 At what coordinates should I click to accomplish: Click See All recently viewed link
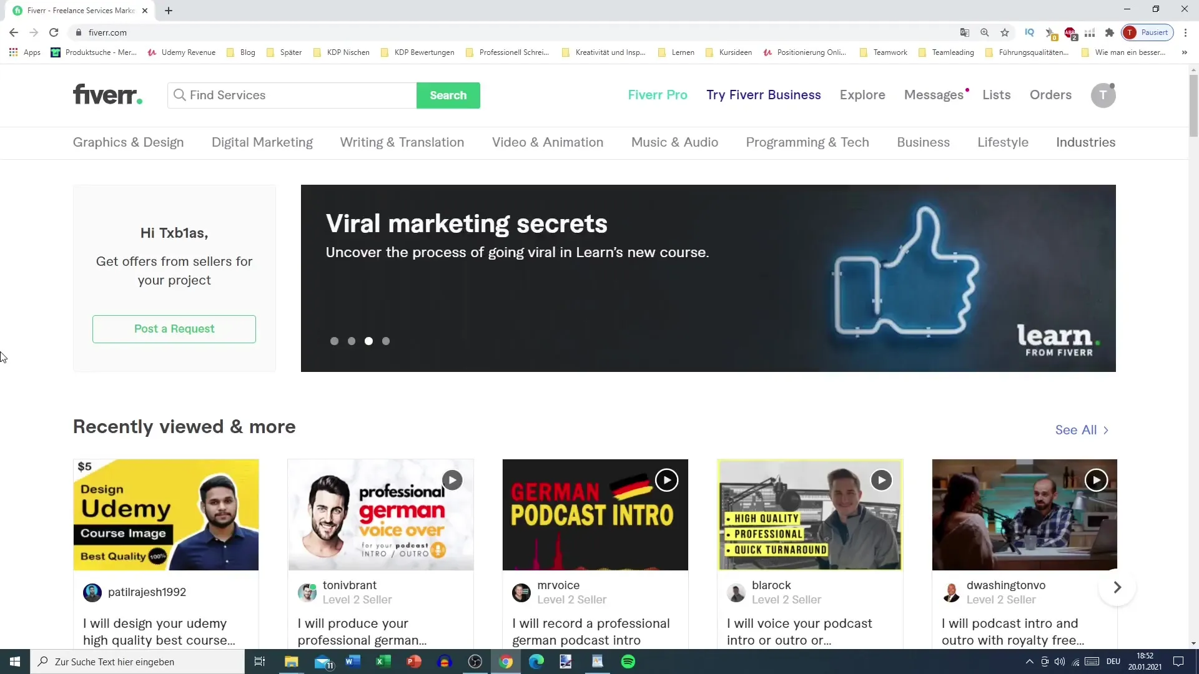pos(1082,430)
